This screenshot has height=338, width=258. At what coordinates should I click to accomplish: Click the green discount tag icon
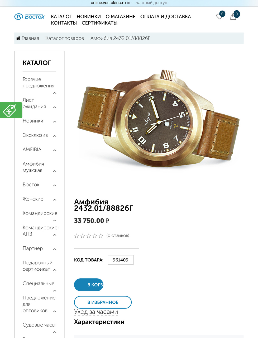[10, 110]
